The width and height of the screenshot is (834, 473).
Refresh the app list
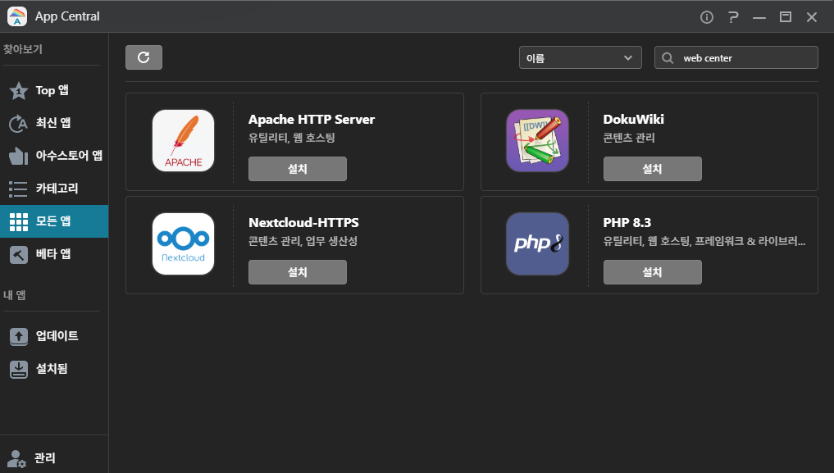[144, 57]
